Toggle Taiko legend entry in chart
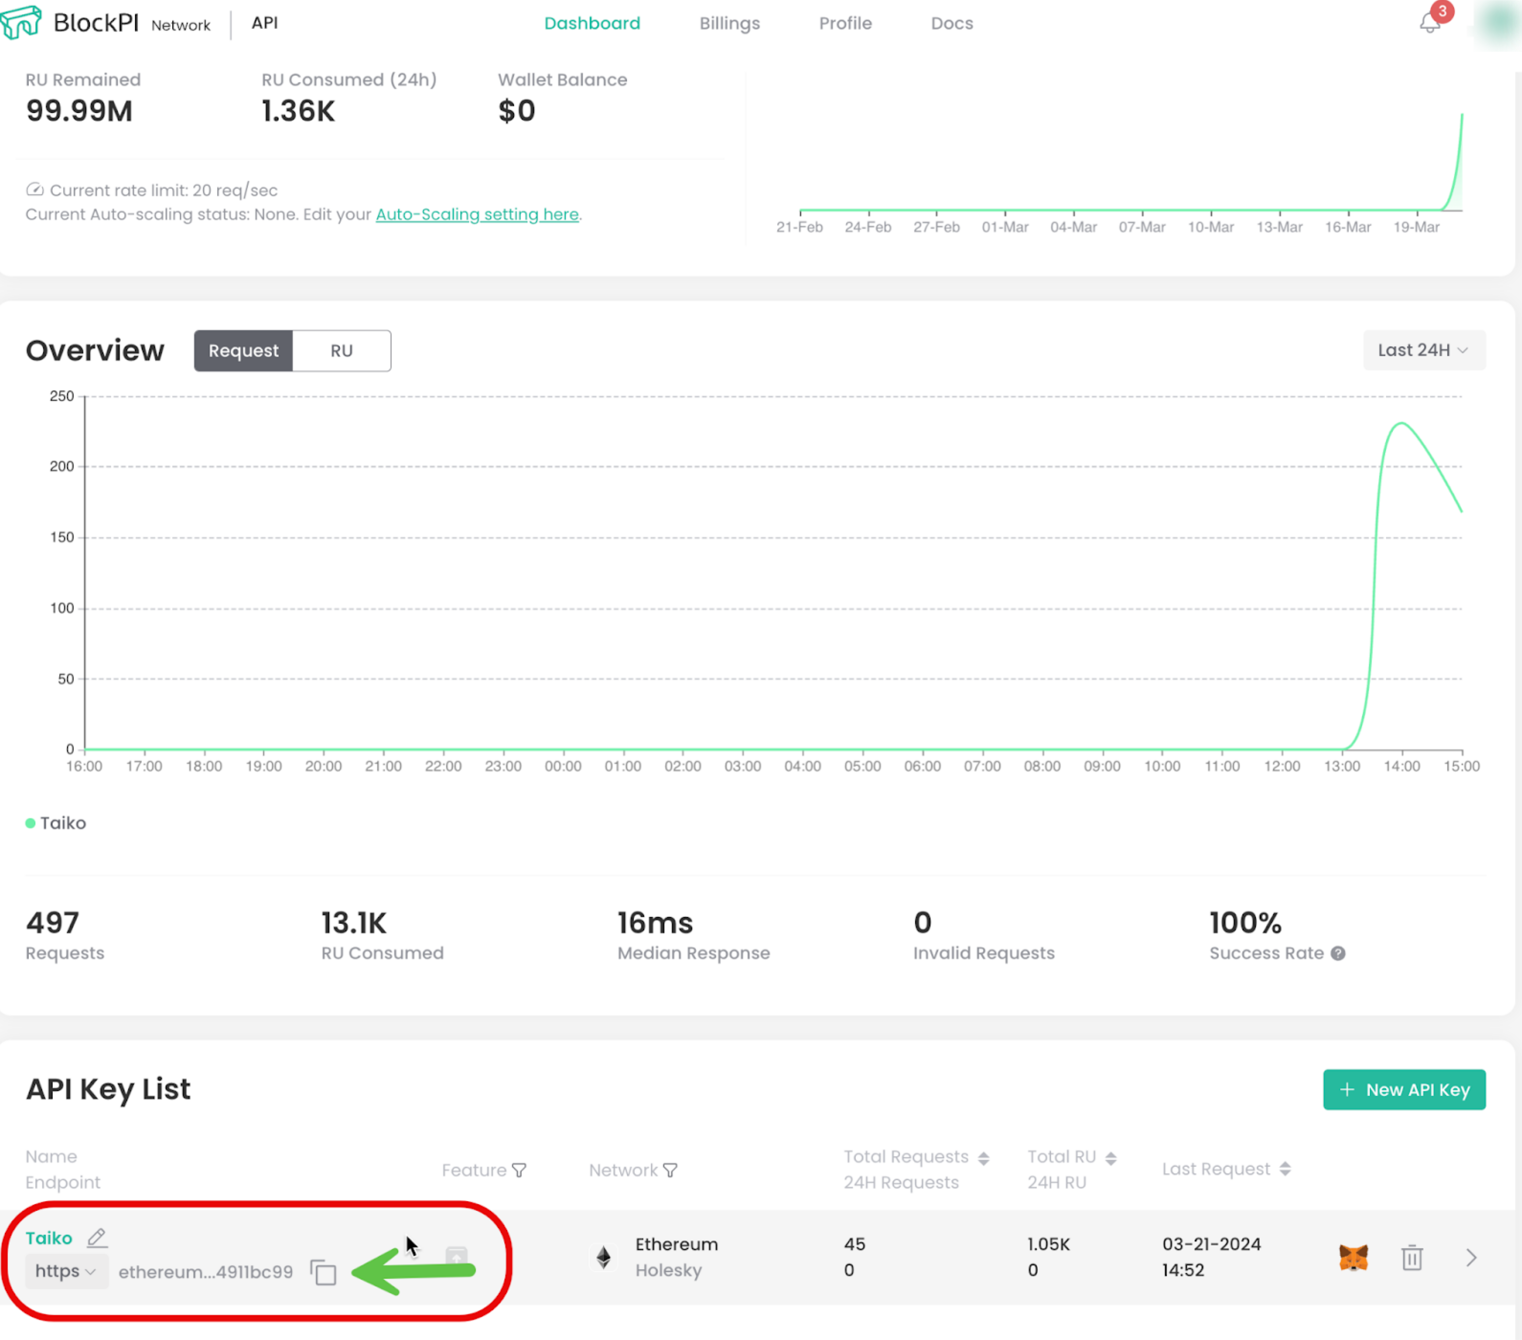 click(x=56, y=823)
